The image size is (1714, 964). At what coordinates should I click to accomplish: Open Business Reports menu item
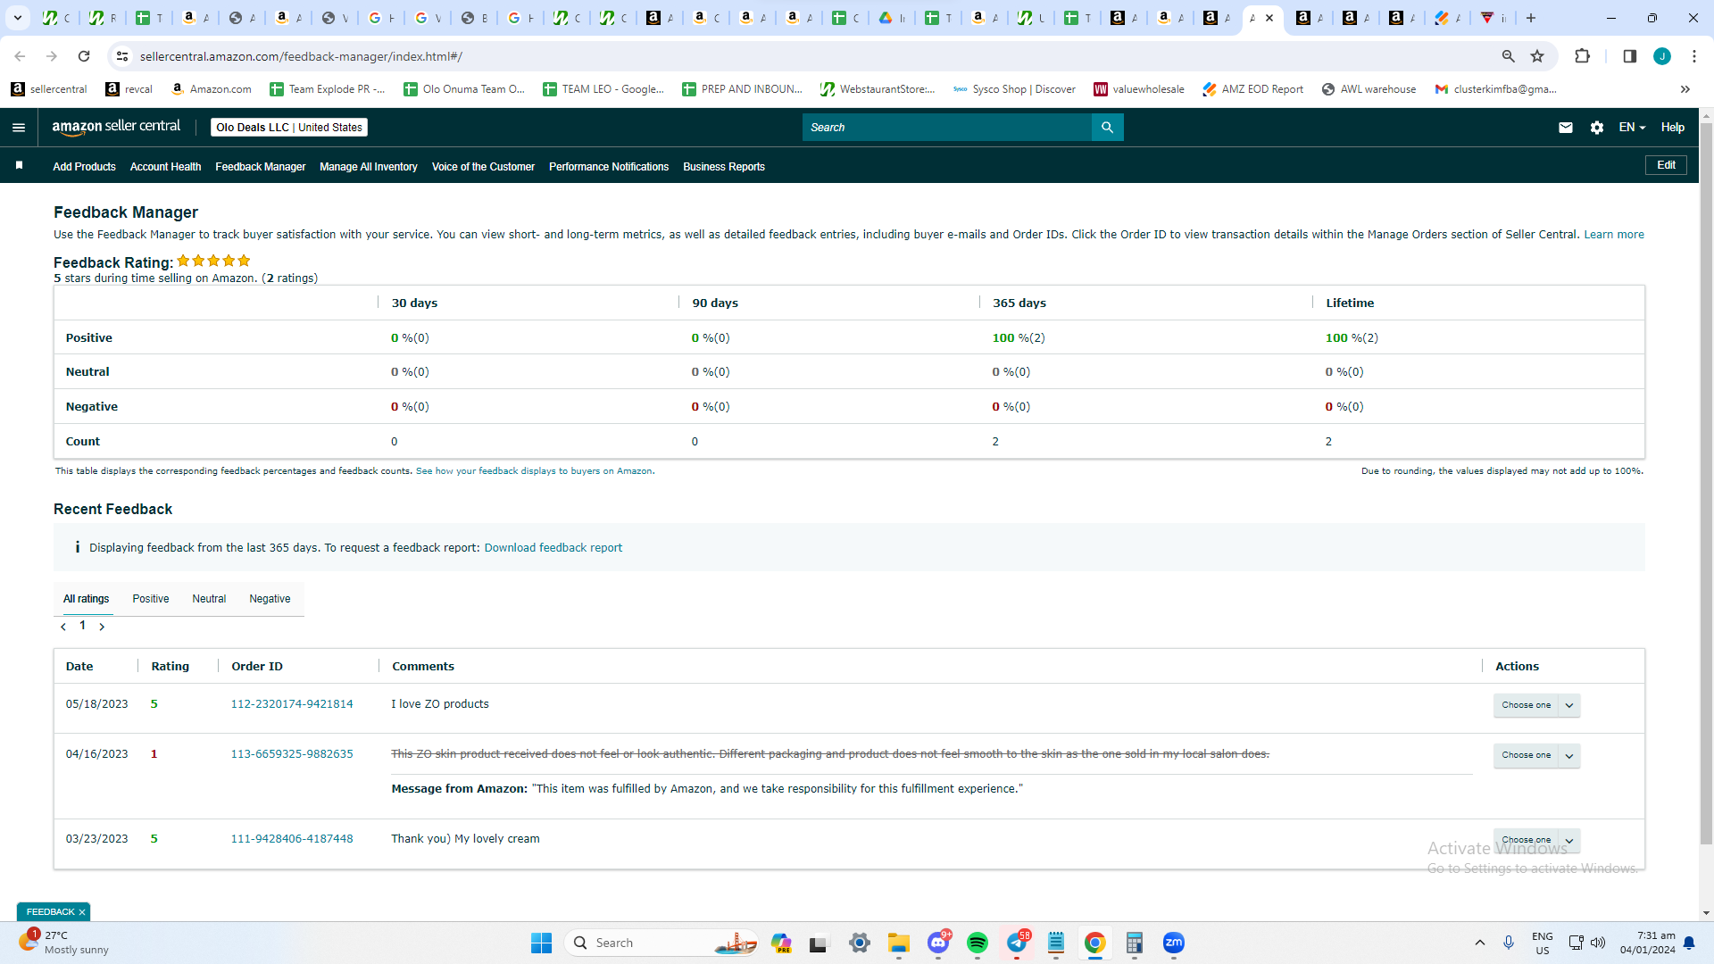pyautogui.click(x=724, y=167)
